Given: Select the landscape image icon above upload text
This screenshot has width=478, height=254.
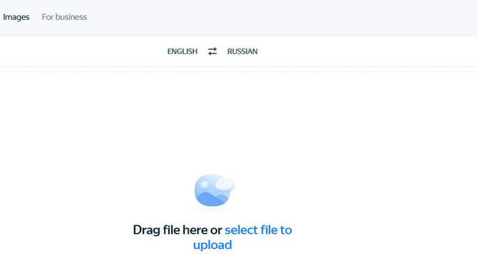Looking at the screenshot, I should pyautogui.click(x=214, y=190).
